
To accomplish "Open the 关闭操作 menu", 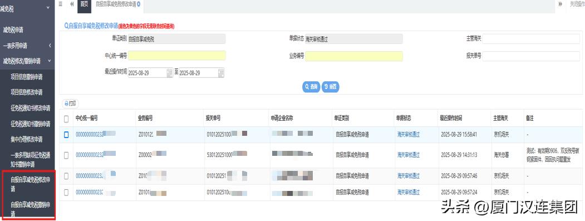I will coord(578,4).
